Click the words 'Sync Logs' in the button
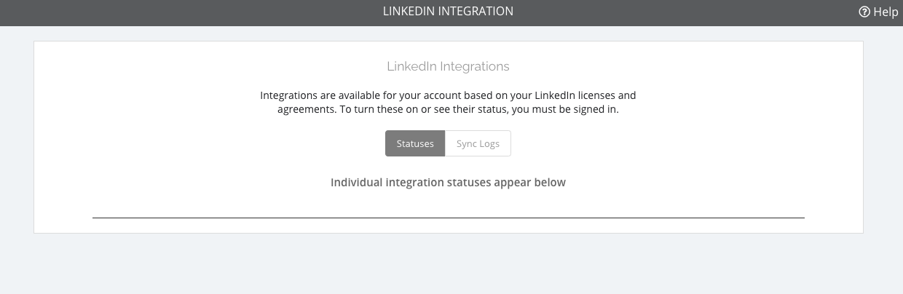 pos(478,144)
